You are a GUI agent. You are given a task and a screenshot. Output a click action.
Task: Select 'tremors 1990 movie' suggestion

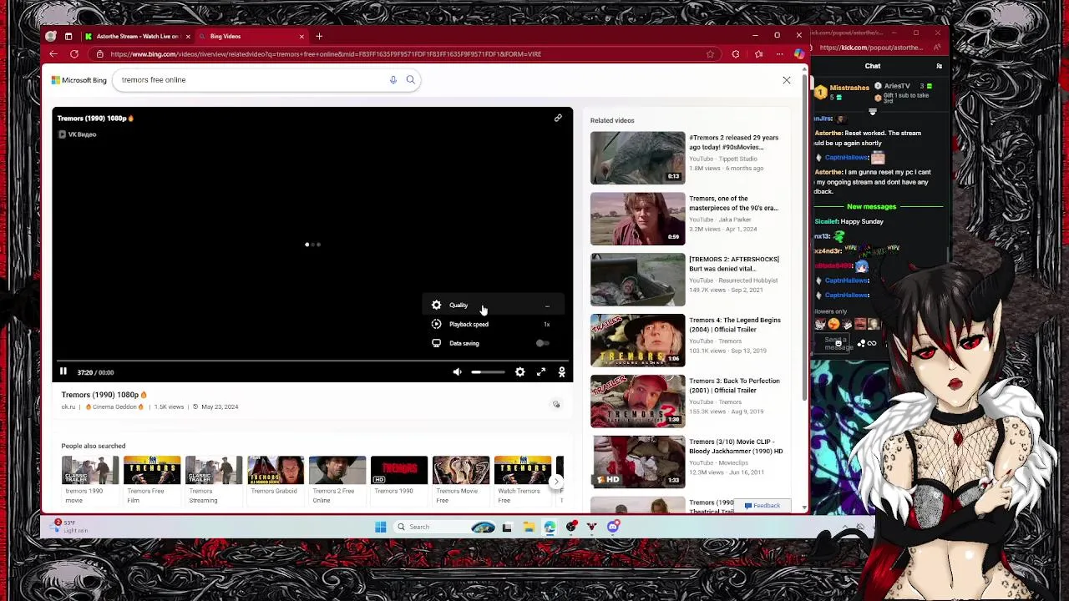(x=89, y=480)
